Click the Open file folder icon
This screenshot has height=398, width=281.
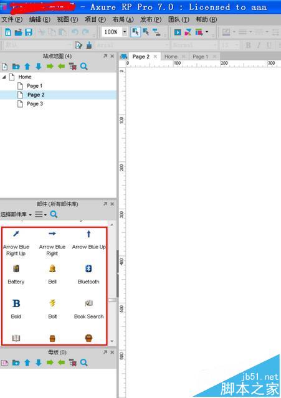point(18,32)
